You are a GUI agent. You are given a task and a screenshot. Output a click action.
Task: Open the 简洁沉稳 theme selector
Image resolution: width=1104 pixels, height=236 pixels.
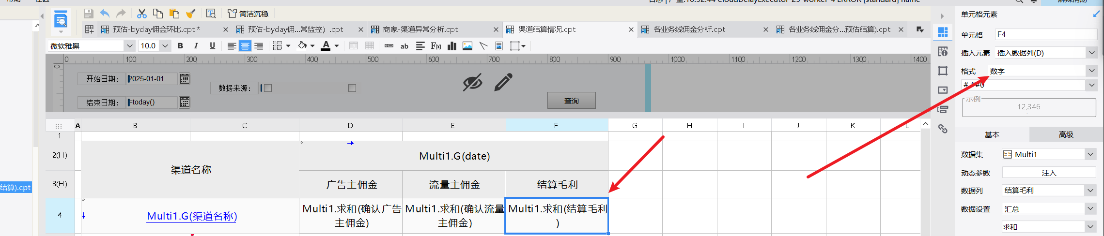tap(248, 14)
